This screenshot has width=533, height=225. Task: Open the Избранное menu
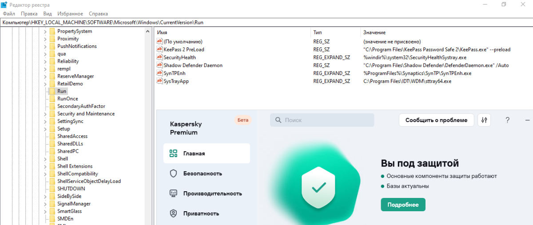tap(70, 14)
